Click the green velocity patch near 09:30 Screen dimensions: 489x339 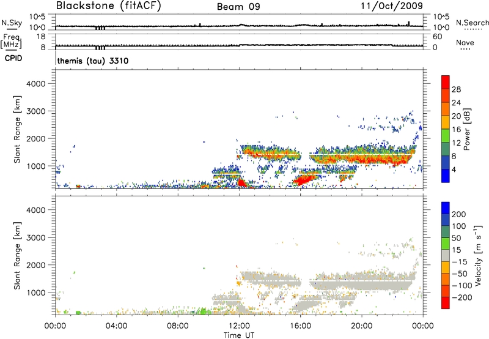click(x=203, y=311)
